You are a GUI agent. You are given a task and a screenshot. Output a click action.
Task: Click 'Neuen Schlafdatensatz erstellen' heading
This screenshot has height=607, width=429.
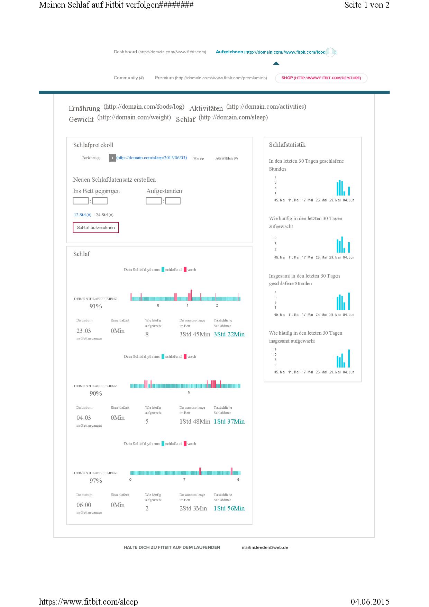click(x=115, y=180)
